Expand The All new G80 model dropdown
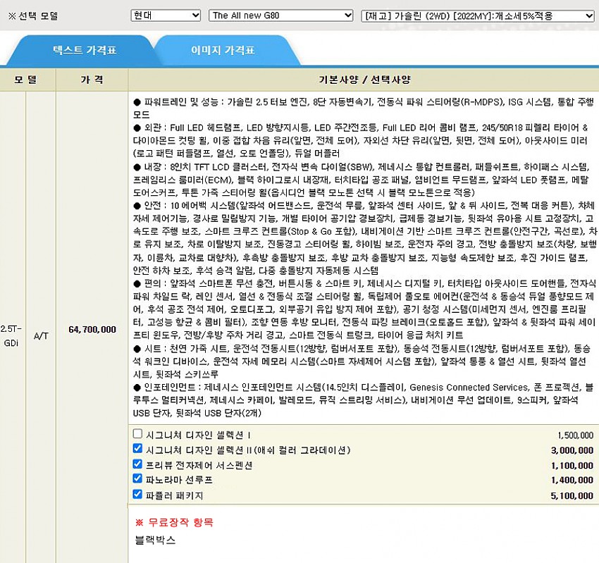This screenshot has height=563, width=599. 281,16
